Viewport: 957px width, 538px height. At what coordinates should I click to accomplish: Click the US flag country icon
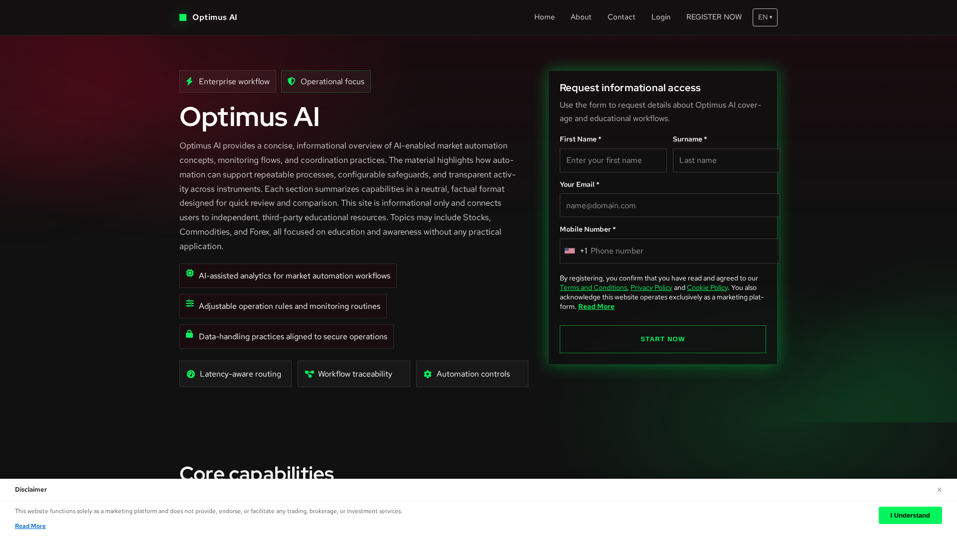[x=570, y=251]
